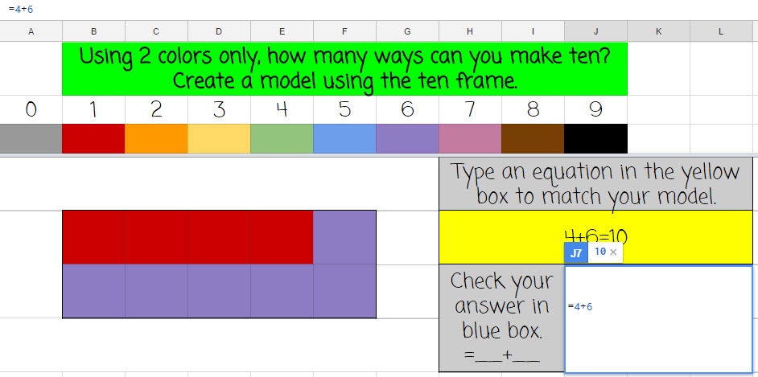Click the formula bar showing =4+6

tap(379, 9)
